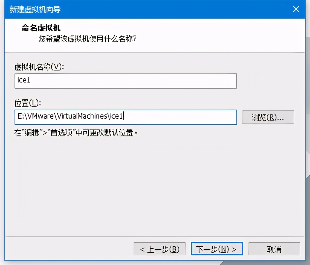Select the text ice1 in the name field
Image resolution: width=310 pixels, height=265 pixels.
click(x=24, y=81)
